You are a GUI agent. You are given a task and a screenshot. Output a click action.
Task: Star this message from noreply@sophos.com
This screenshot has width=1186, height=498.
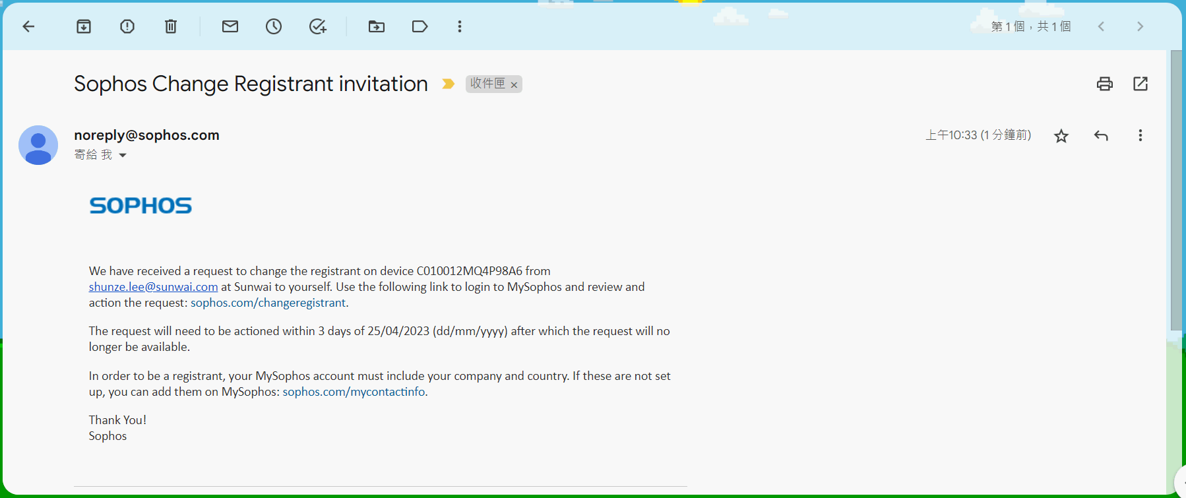click(x=1061, y=136)
